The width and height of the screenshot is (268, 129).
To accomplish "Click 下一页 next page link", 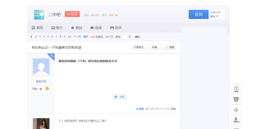I will tap(77, 36).
